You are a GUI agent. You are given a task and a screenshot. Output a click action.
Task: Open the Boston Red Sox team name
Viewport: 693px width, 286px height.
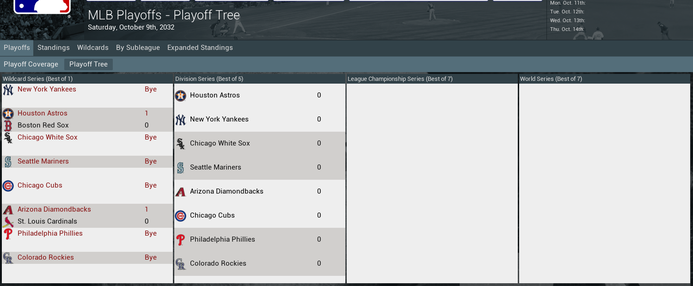(43, 125)
